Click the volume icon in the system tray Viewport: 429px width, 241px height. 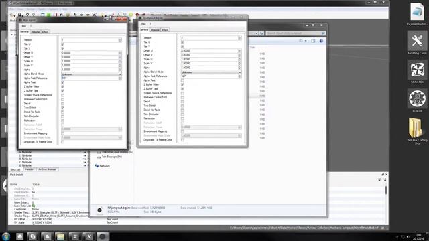pos(408,236)
